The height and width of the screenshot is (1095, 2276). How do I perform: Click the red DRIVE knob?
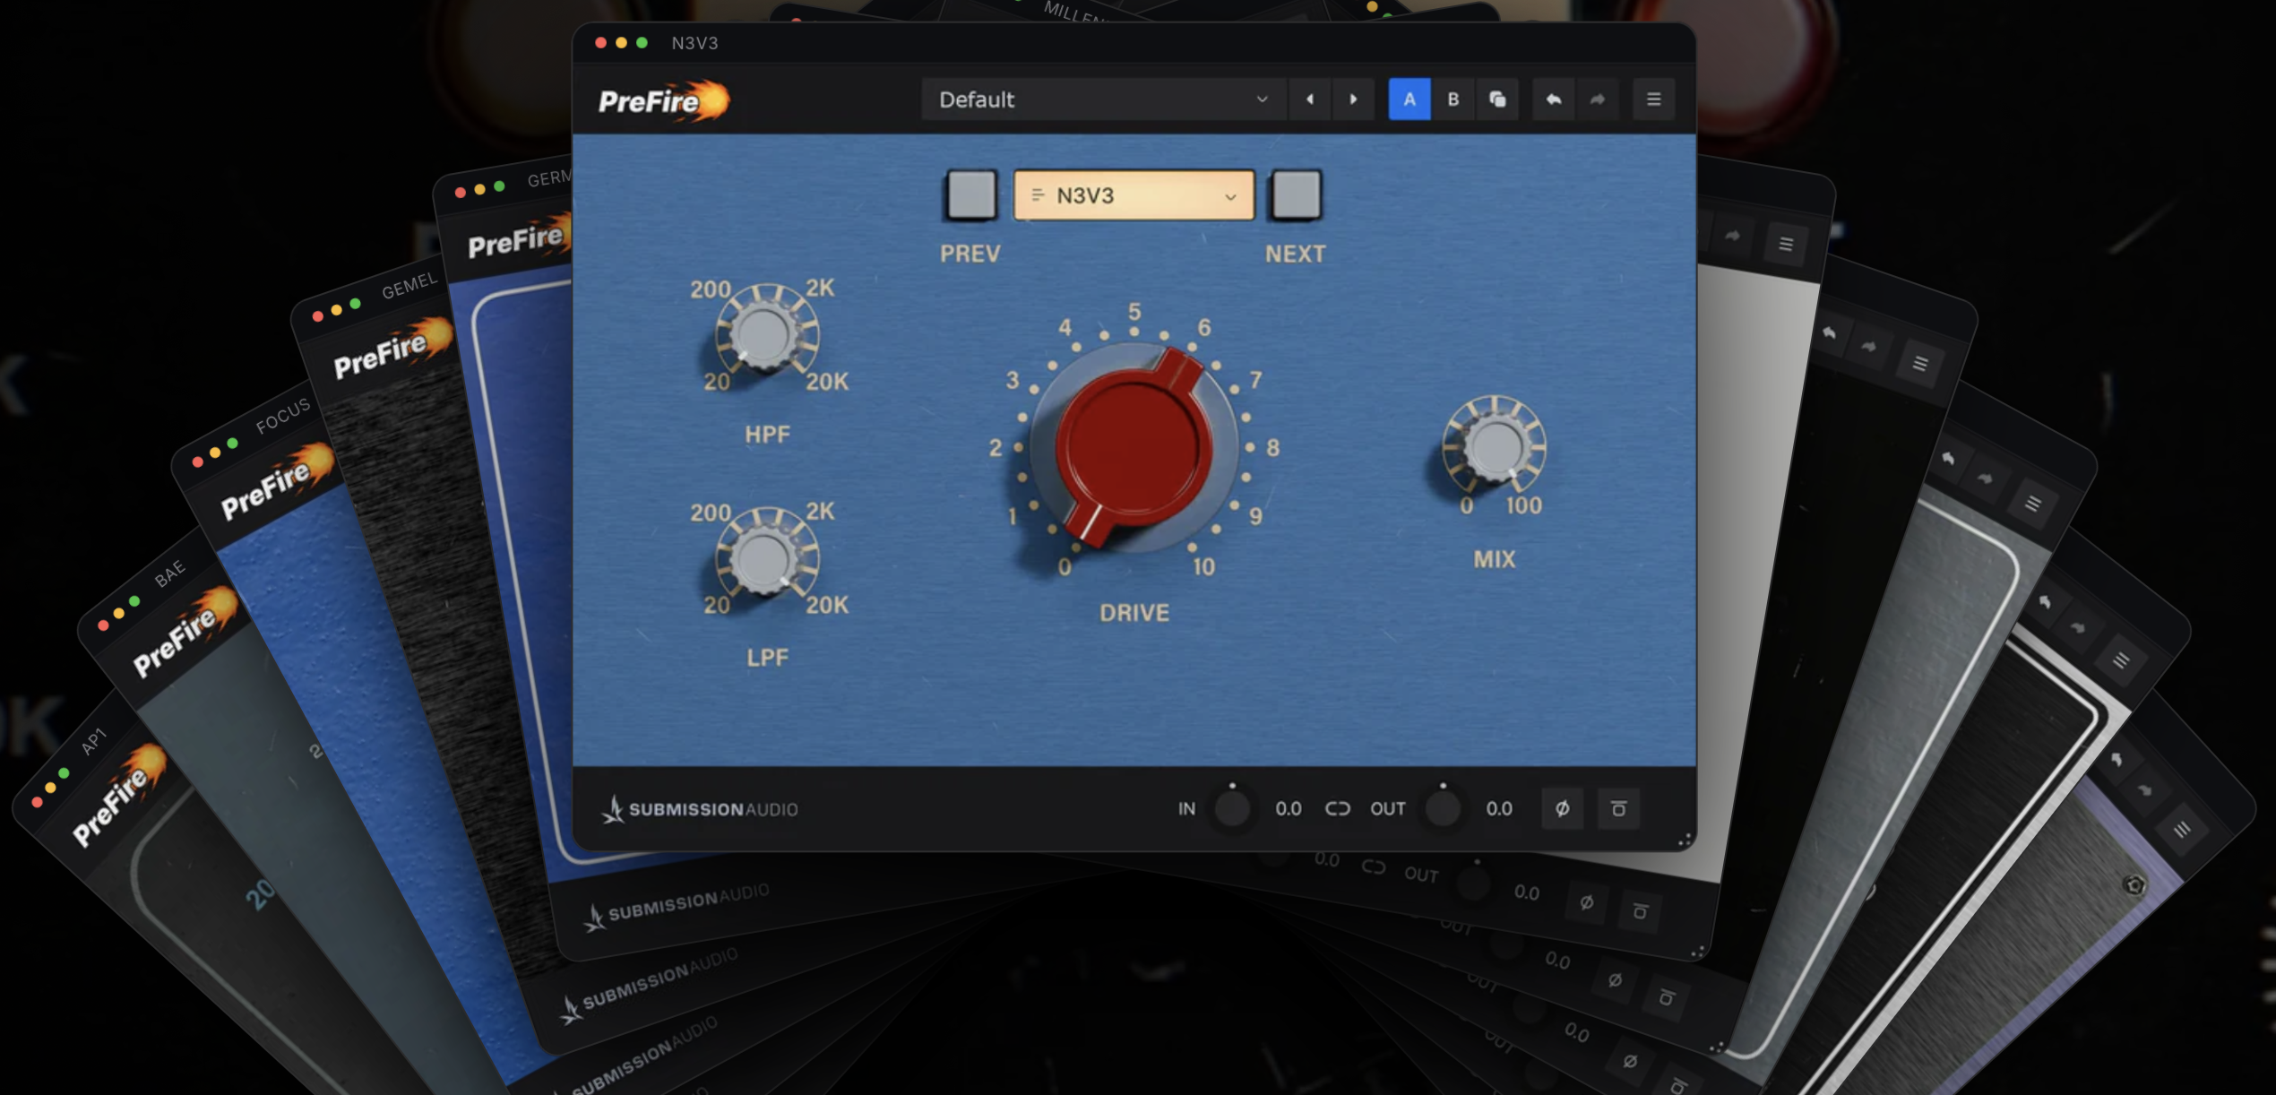click(x=1134, y=446)
